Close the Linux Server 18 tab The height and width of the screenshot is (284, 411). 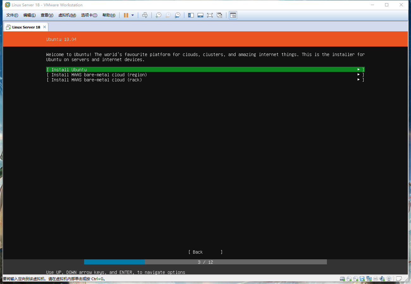point(45,27)
